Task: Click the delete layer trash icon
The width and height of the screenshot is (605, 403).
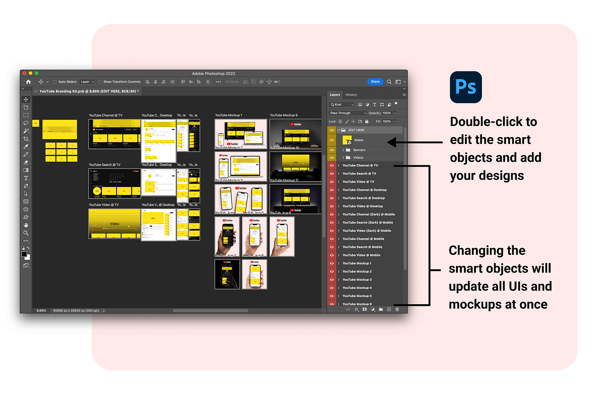Action: pos(397,309)
